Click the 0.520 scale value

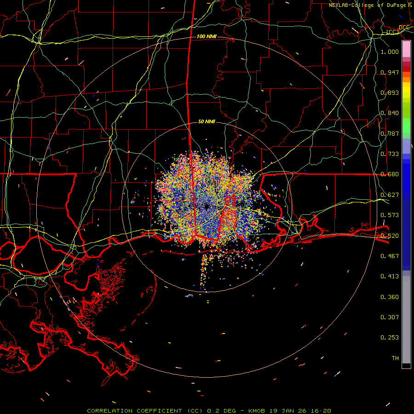tap(390, 236)
